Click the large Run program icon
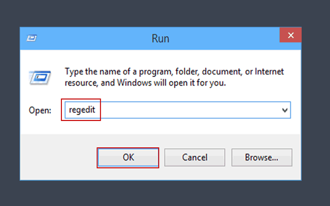Viewport: 330px width, 206px height. [x=38, y=77]
